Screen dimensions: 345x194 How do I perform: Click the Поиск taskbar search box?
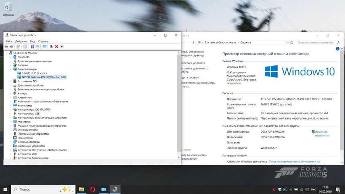[43, 190]
